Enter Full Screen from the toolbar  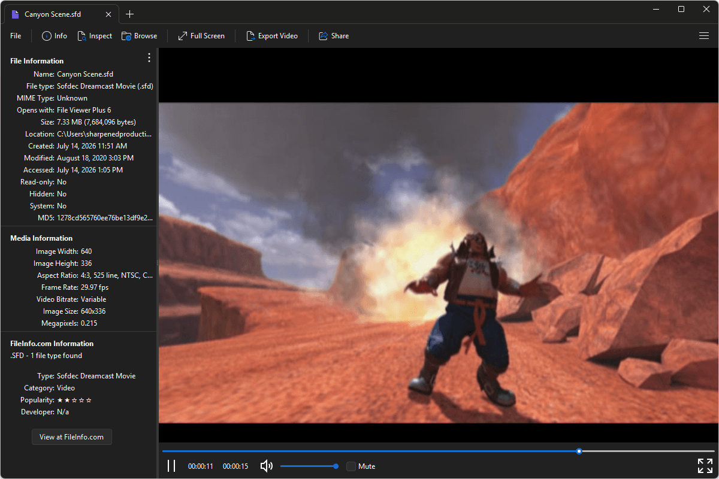tap(201, 36)
